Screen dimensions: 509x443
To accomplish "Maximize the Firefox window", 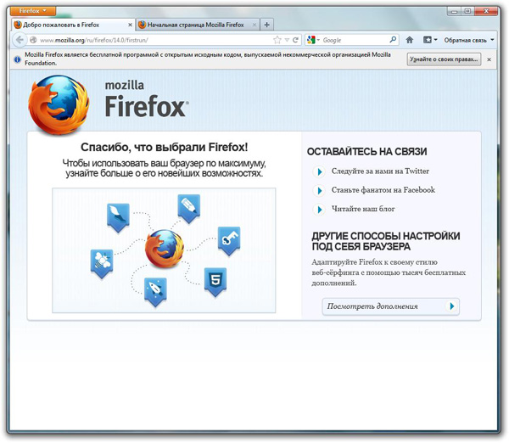I will 467,11.
